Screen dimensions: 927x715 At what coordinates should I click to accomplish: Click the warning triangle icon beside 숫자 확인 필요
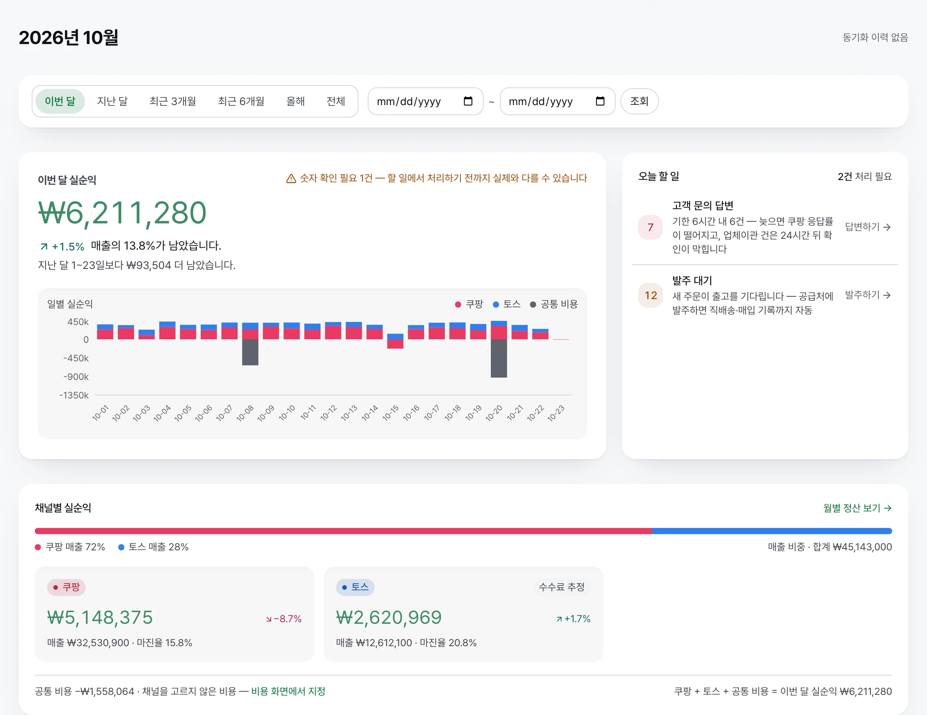pyautogui.click(x=291, y=179)
